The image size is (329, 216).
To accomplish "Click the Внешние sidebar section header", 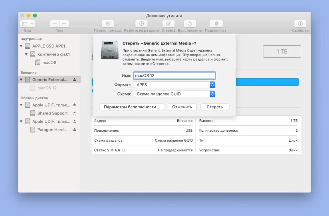I will pyautogui.click(x=29, y=73).
